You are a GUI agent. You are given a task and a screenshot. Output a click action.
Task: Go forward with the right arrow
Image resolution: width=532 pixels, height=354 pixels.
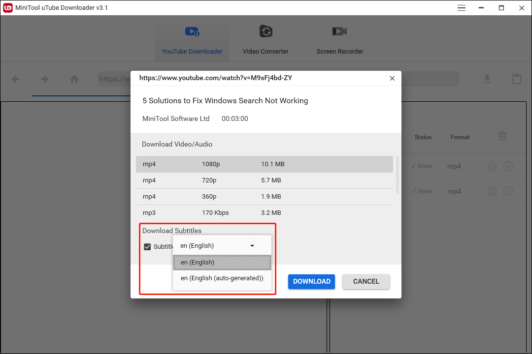(x=44, y=79)
